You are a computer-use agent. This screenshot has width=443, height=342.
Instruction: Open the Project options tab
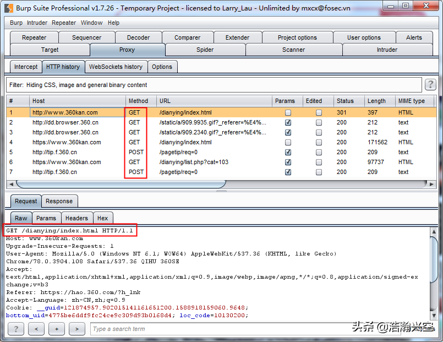click(x=297, y=37)
